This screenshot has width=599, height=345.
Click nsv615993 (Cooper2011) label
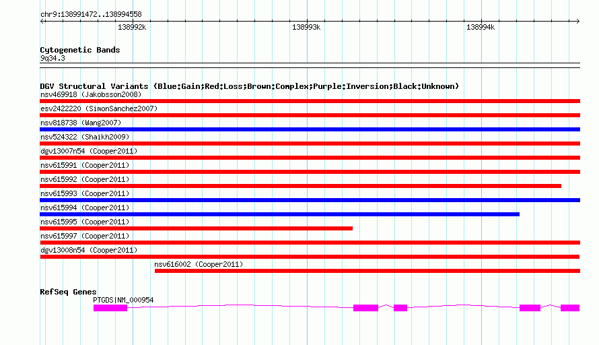coord(85,193)
